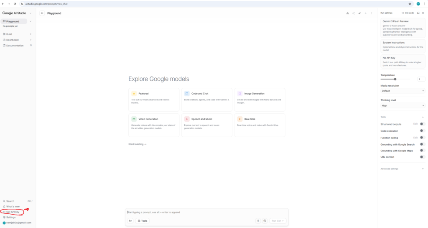Click the Get API key link
This screenshot has width=428, height=228.
click(x=13, y=212)
